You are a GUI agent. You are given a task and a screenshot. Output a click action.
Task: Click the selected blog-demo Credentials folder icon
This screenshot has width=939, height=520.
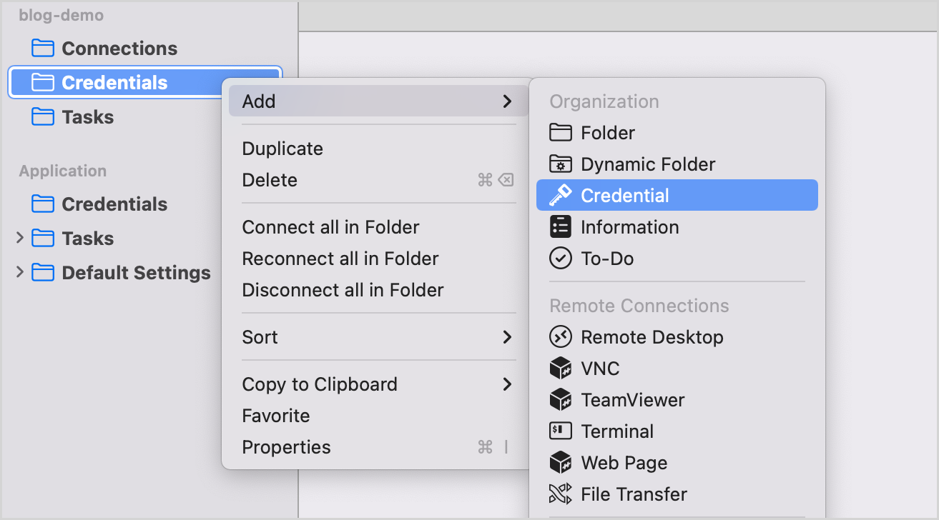click(x=44, y=83)
